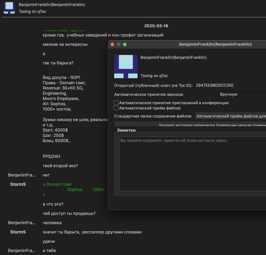Enable automatic acceptance of conference invitations
The image size is (266, 255).
click(x=116, y=103)
